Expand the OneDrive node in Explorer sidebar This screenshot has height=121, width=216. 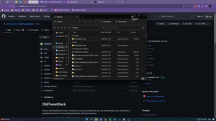(x=54, y=36)
